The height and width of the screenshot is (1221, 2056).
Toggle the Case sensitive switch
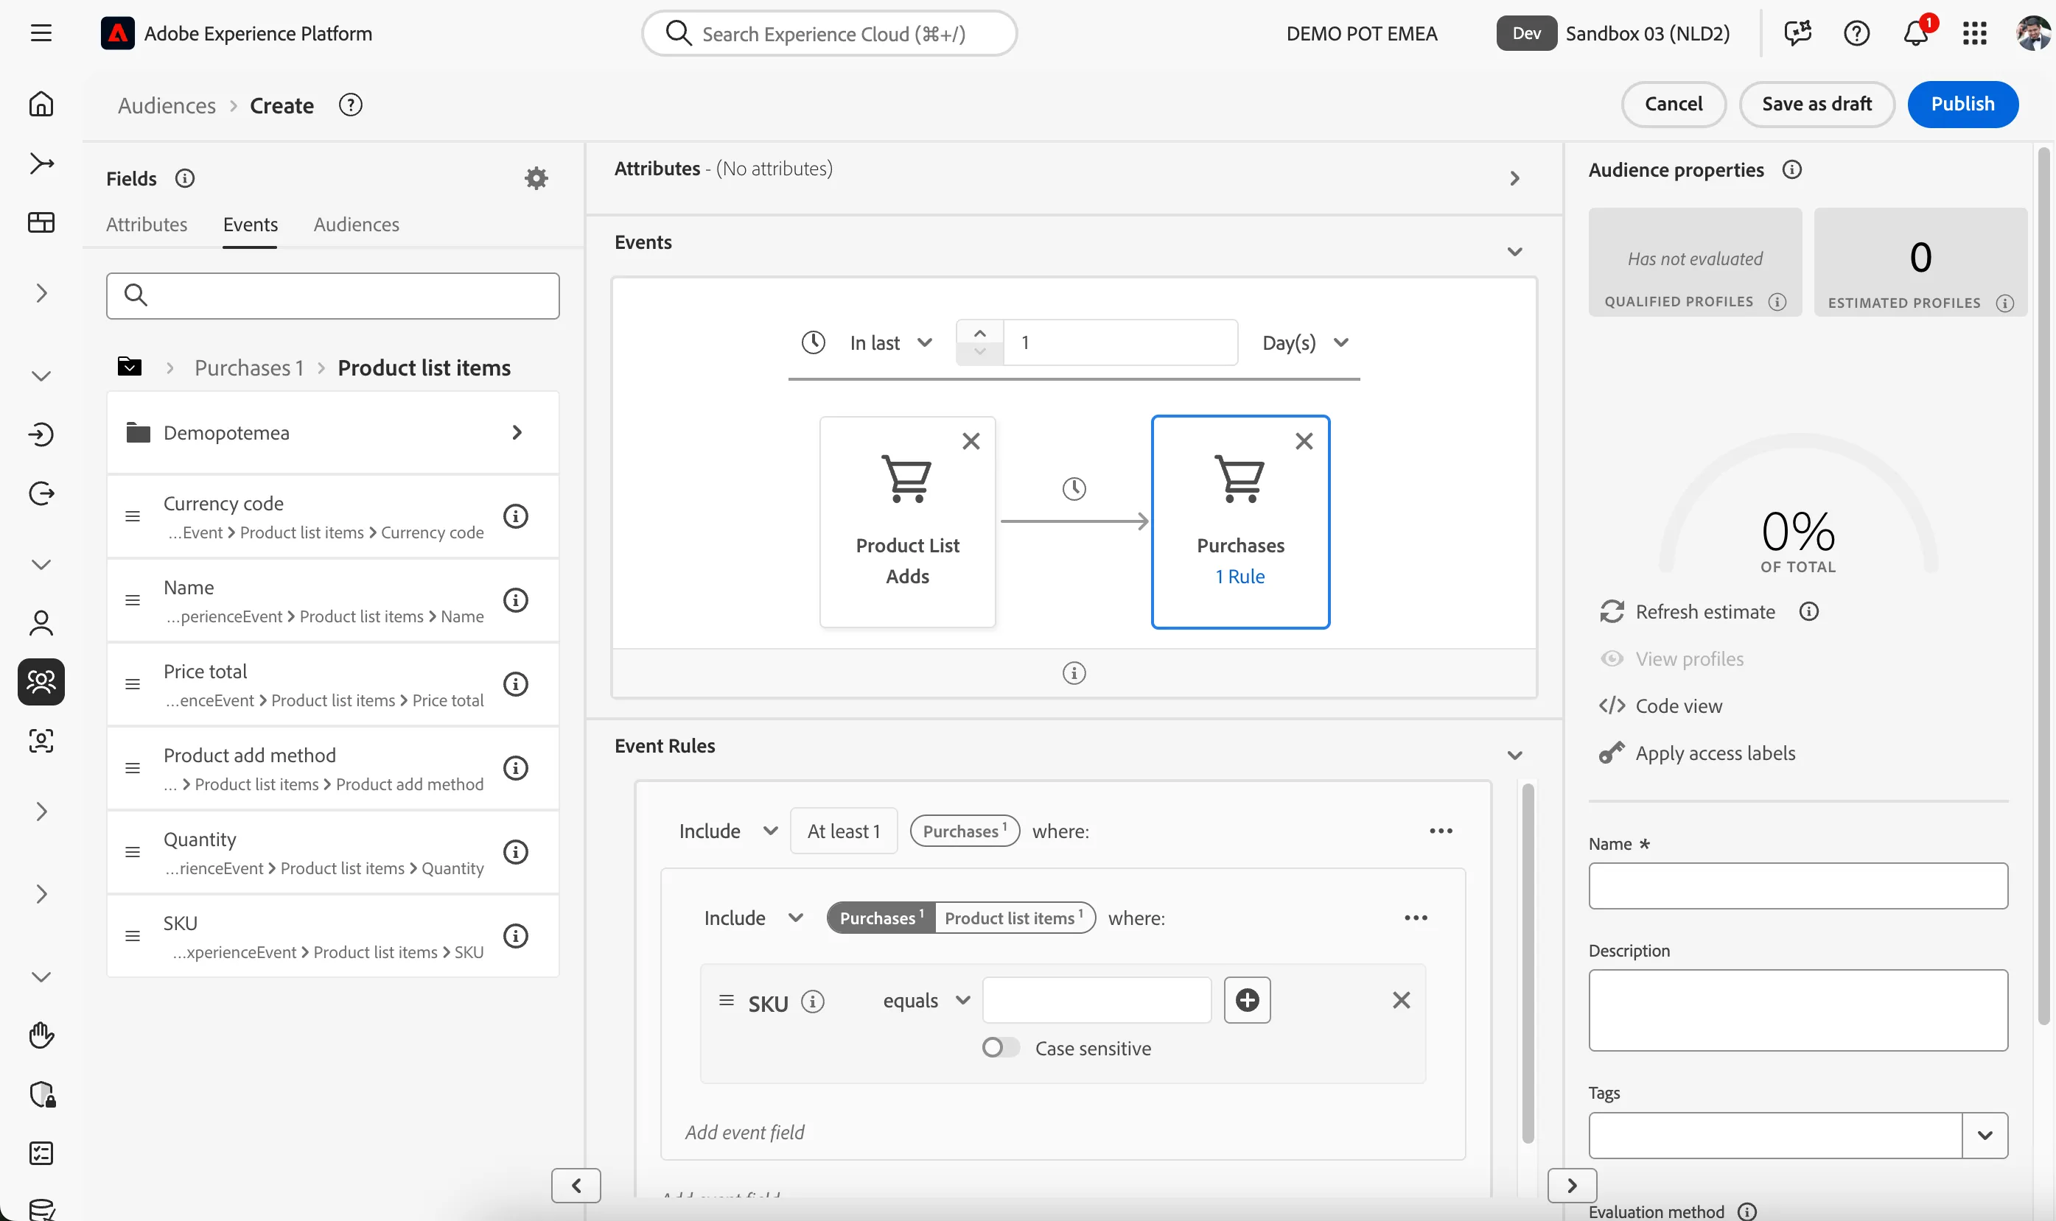[1001, 1047]
